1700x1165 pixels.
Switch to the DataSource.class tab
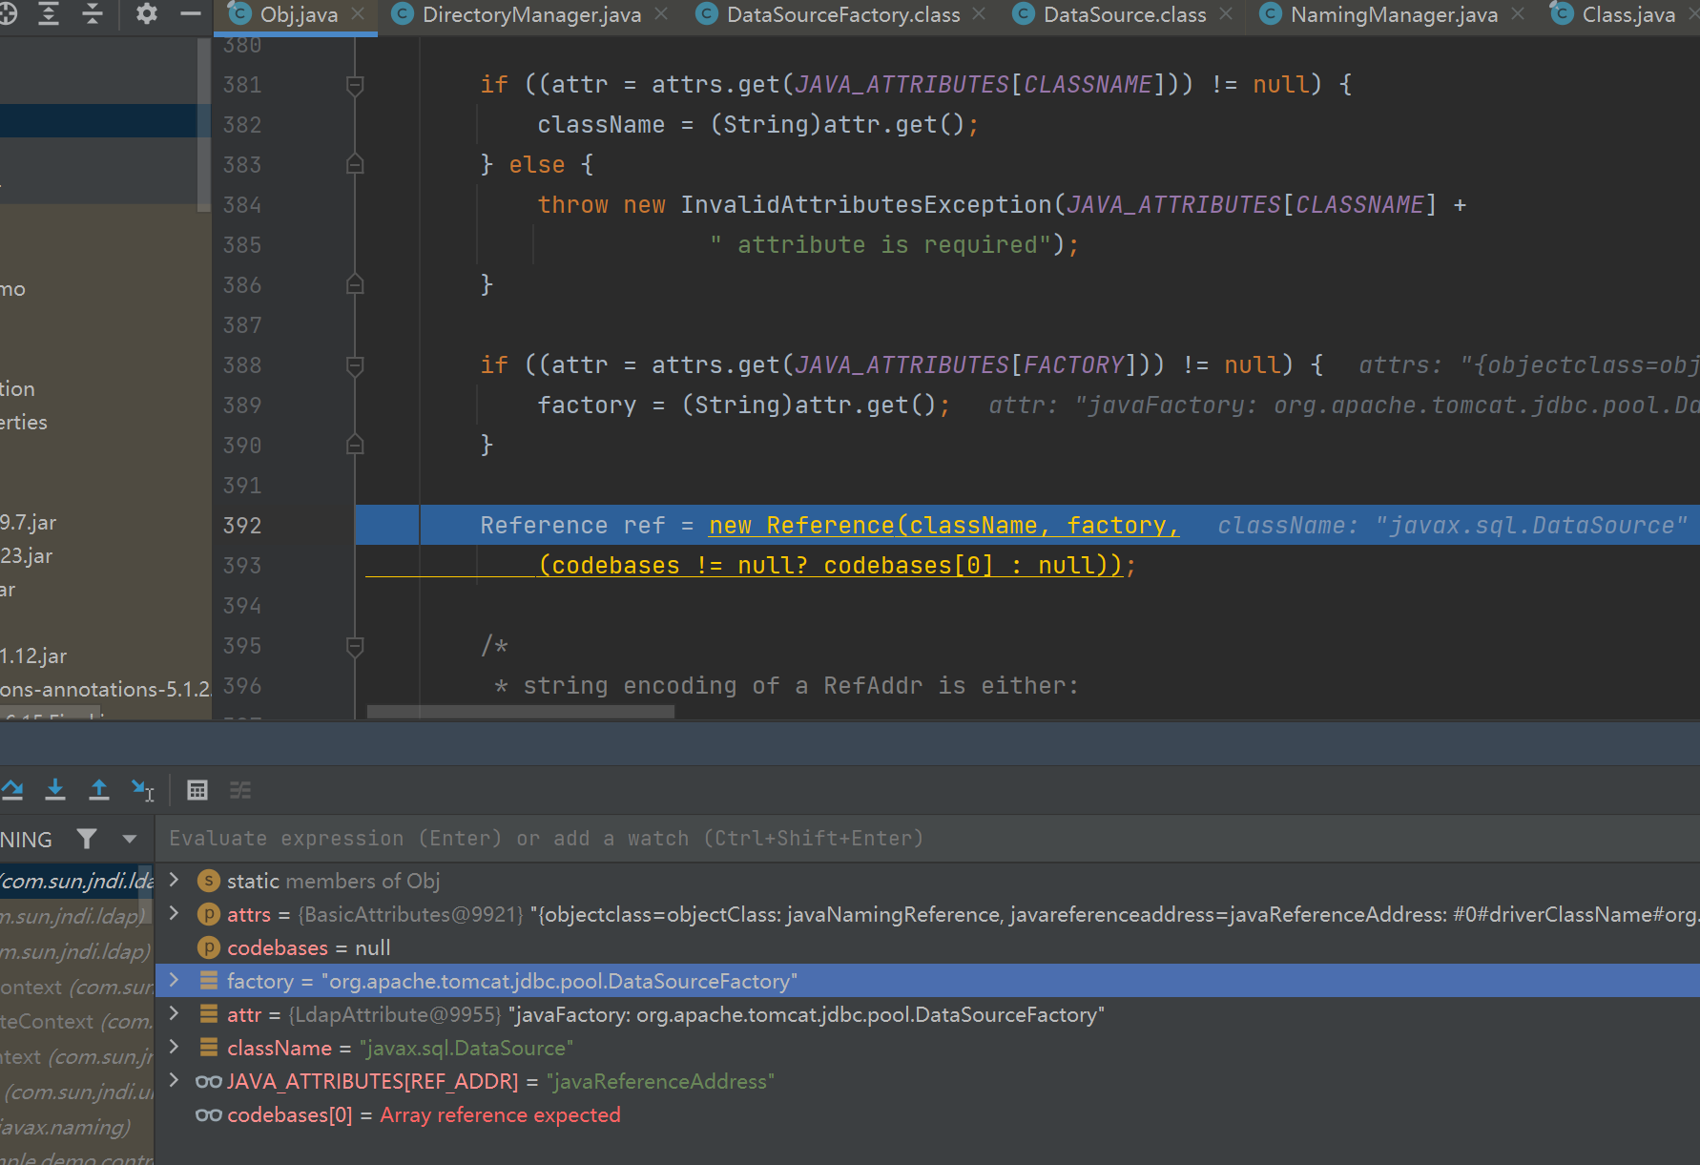[x=1125, y=15]
